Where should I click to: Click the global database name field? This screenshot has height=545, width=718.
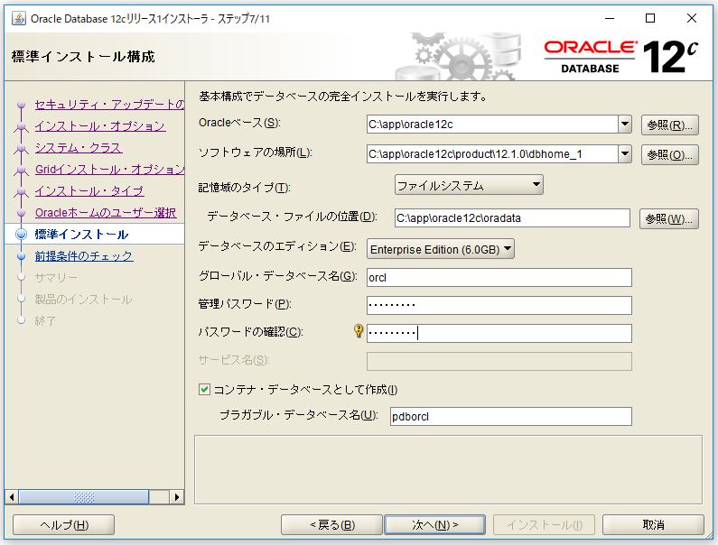[499, 277]
